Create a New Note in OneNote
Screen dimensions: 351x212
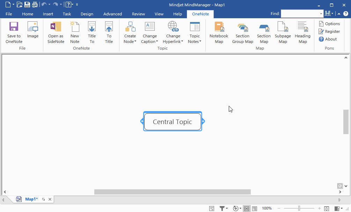click(x=74, y=32)
